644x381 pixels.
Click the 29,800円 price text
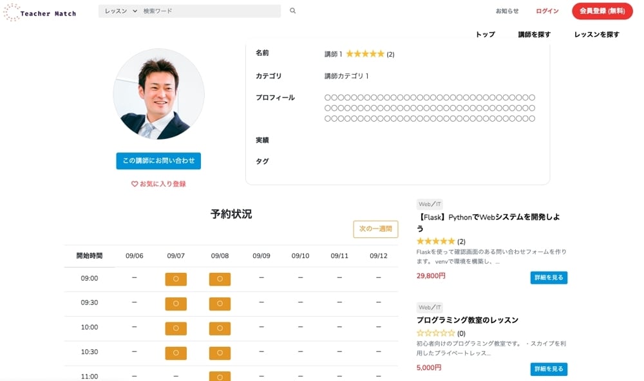(431, 276)
